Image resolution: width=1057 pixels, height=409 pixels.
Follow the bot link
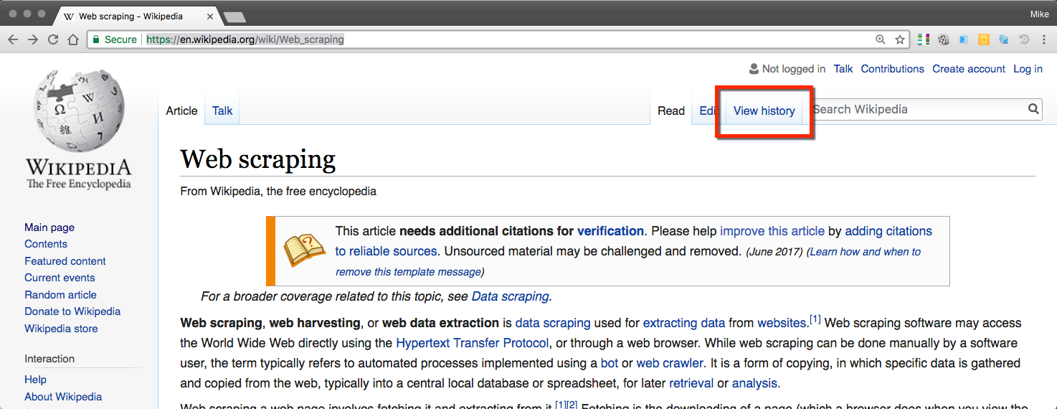pos(609,363)
